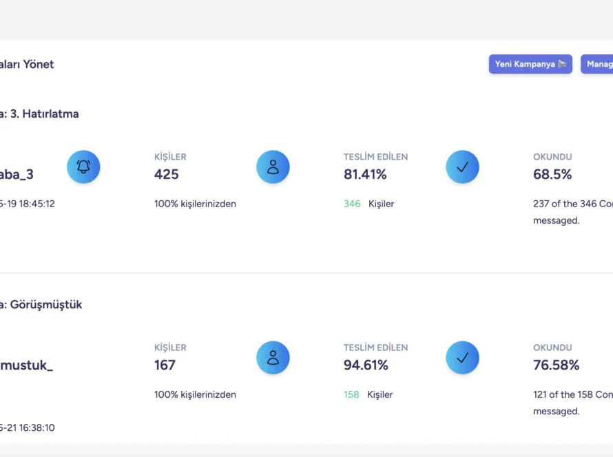613x457 pixels.
Task: Click the green 346 Kişiler delivered count
Action: tap(352, 204)
